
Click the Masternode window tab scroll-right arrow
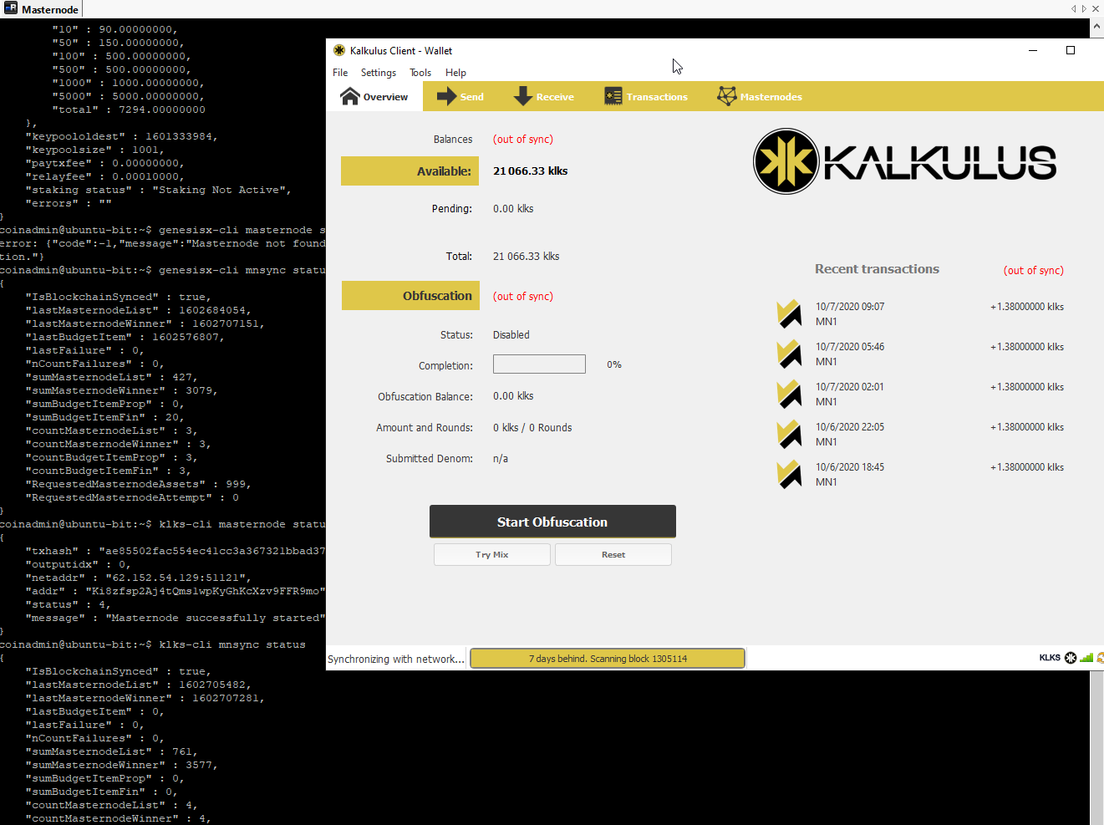[1084, 9]
